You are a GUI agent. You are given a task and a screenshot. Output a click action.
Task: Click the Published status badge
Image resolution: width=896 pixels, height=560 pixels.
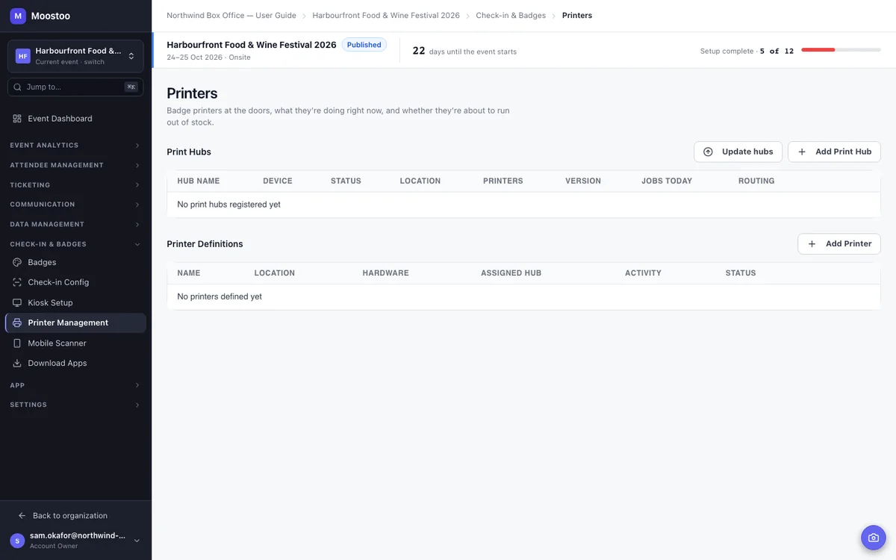point(364,45)
